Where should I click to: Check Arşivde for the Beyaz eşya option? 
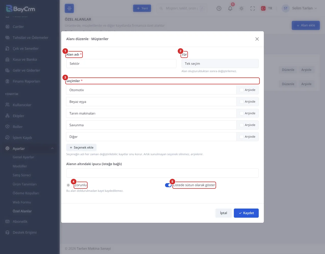pyautogui.click(x=241, y=102)
